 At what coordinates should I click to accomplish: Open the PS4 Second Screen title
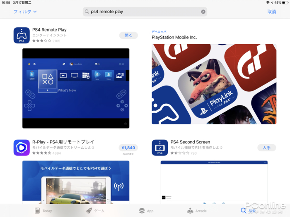click(190, 142)
